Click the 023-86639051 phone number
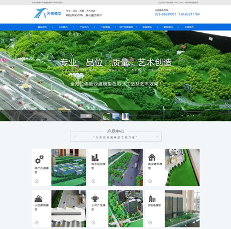Image resolution: width=231 pixels, height=229 pixels. 165,14
